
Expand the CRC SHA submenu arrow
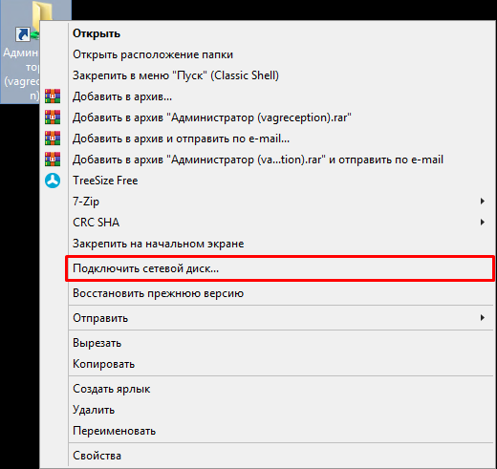(483, 223)
